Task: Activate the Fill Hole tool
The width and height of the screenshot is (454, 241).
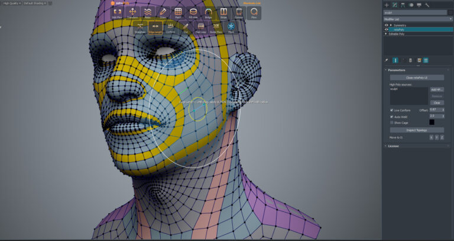Action: tap(193, 13)
